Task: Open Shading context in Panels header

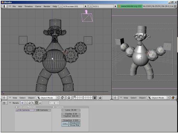Action: (x=29, y=103)
